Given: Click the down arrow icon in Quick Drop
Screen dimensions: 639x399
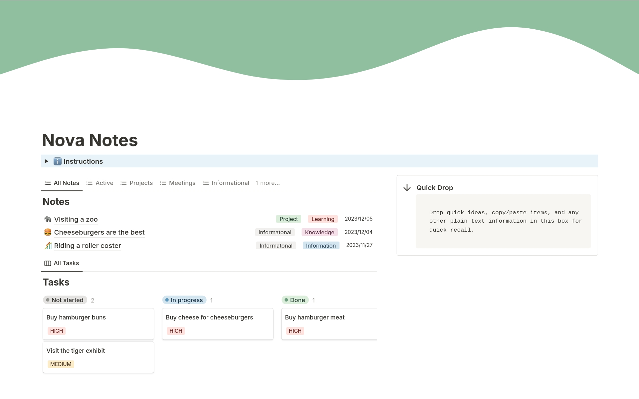Looking at the screenshot, I should point(407,188).
